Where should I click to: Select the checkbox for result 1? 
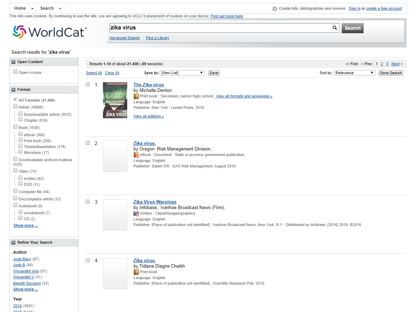pyautogui.click(x=88, y=84)
